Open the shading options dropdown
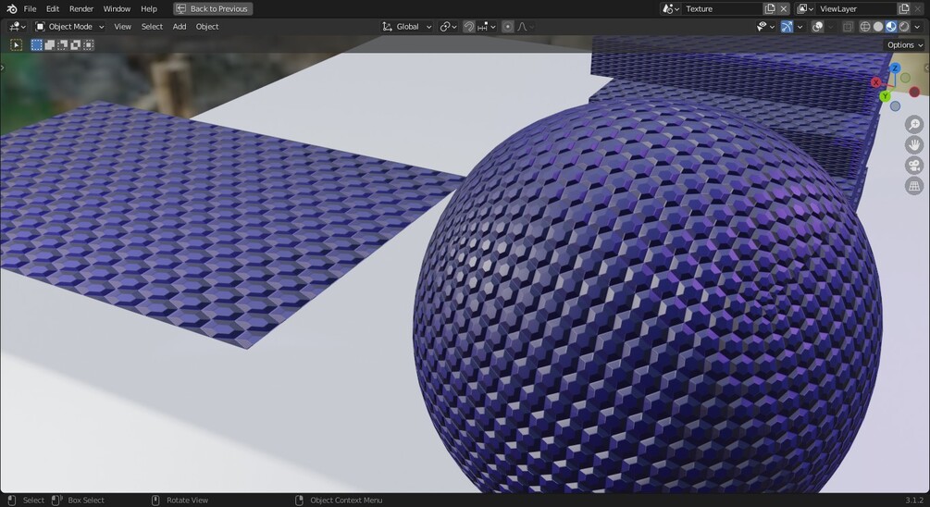 coord(917,27)
